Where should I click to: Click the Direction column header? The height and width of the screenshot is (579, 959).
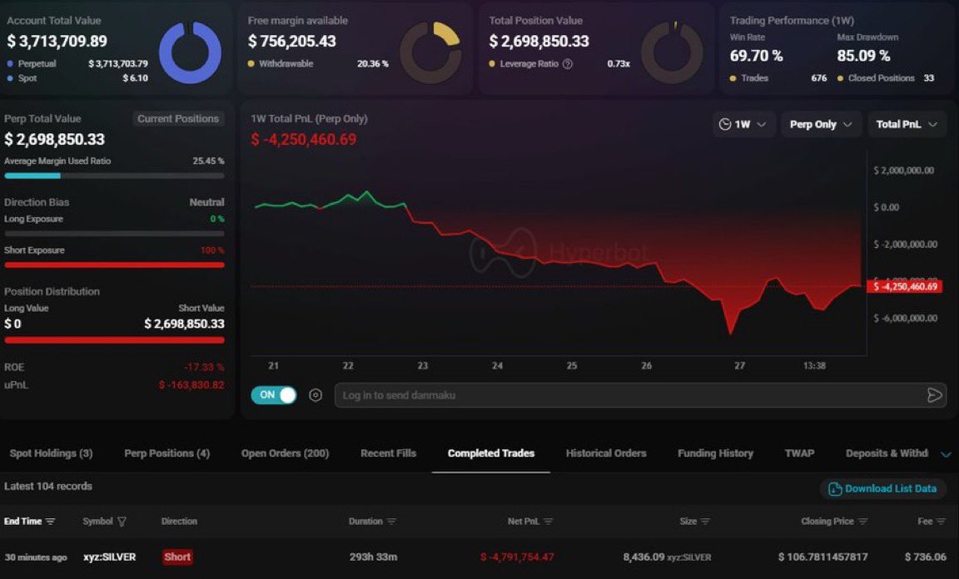pos(179,522)
